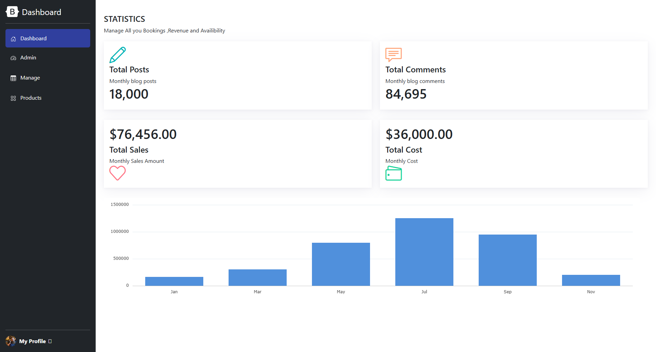Expand the My Profile dropdown
This screenshot has width=656, height=352.
(36, 341)
